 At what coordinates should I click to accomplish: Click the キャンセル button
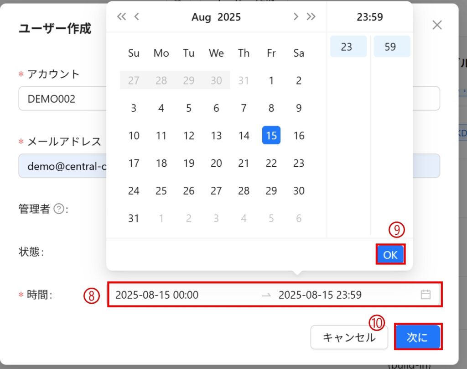(349, 337)
